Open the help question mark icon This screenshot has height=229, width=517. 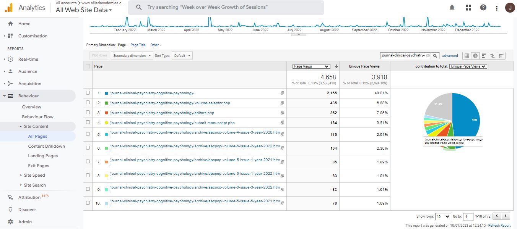483,8
